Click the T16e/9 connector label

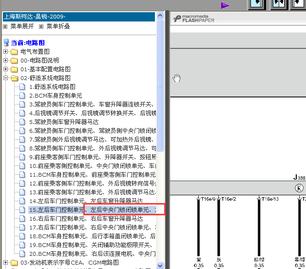[208, 199]
